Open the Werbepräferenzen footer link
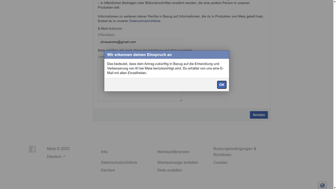 tap(173, 152)
